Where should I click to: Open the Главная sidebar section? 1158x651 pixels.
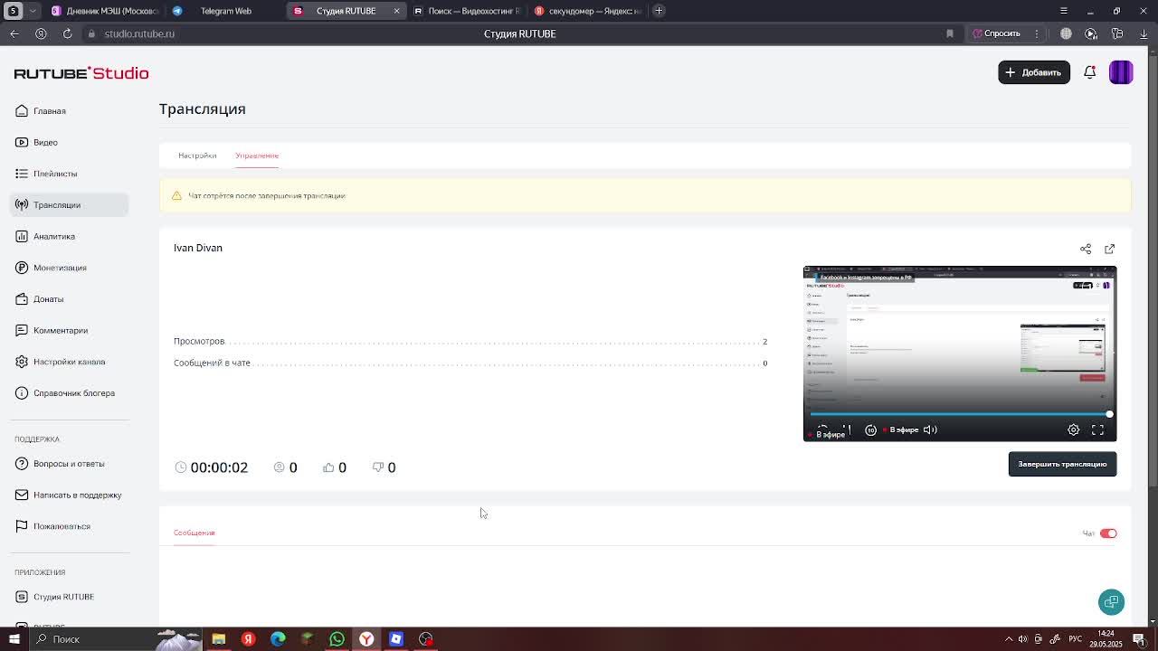[49, 111]
